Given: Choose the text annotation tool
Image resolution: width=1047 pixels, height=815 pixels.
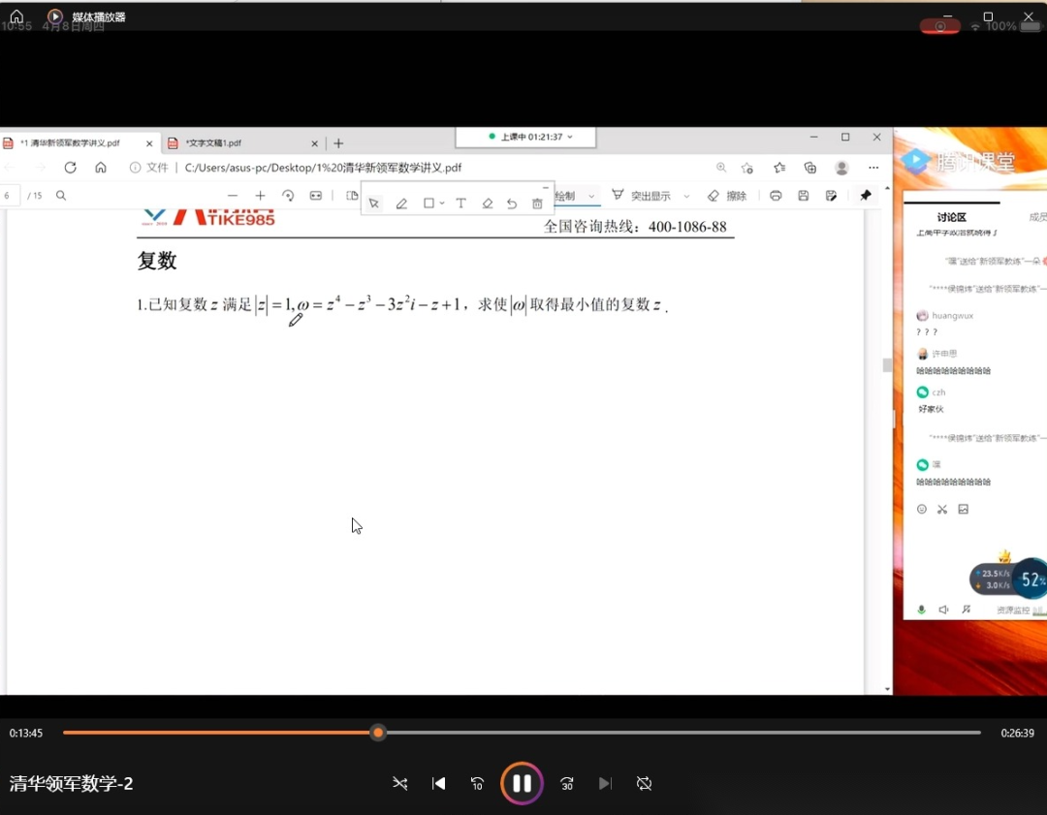Looking at the screenshot, I should (x=460, y=204).
